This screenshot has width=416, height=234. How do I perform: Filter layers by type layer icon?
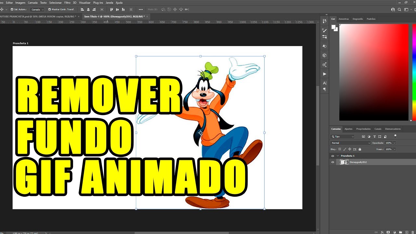point(374,137)
